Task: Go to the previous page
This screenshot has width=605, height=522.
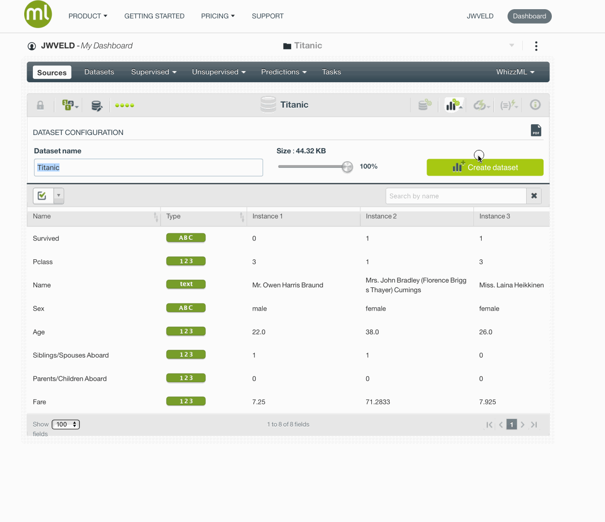Action: coord(501,425)
